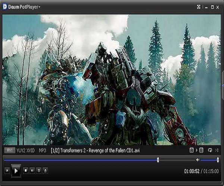Click the total duration 01:15:00

[211, 171]
